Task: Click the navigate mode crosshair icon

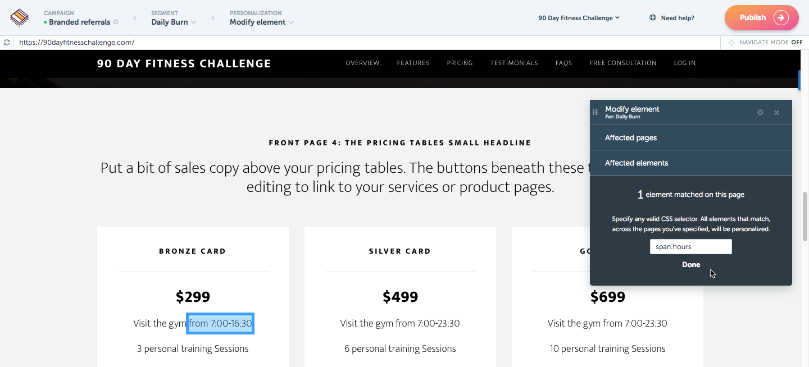Action: click(731, 43)
